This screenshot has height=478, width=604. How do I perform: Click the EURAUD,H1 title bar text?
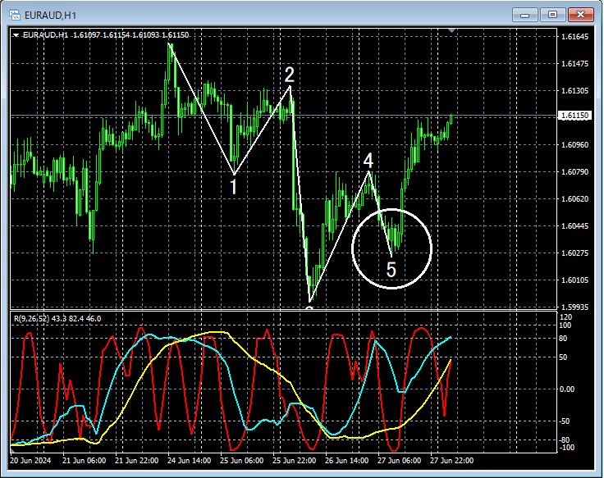coord(50,16)
